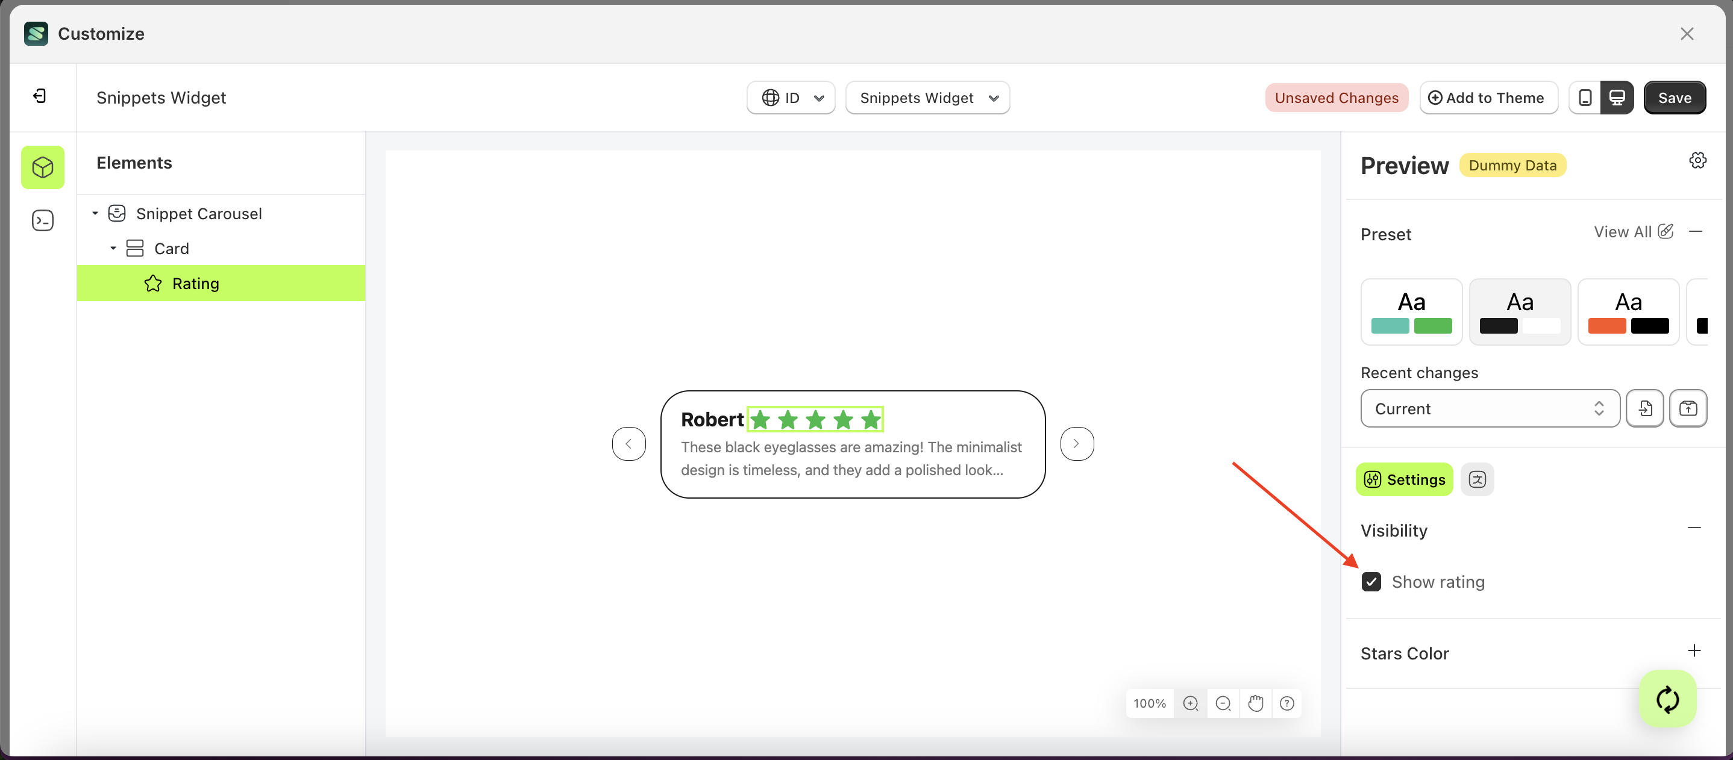Open the ID language dropdown
Viewport: 1733px width, 760px height.
pos(791,98)
